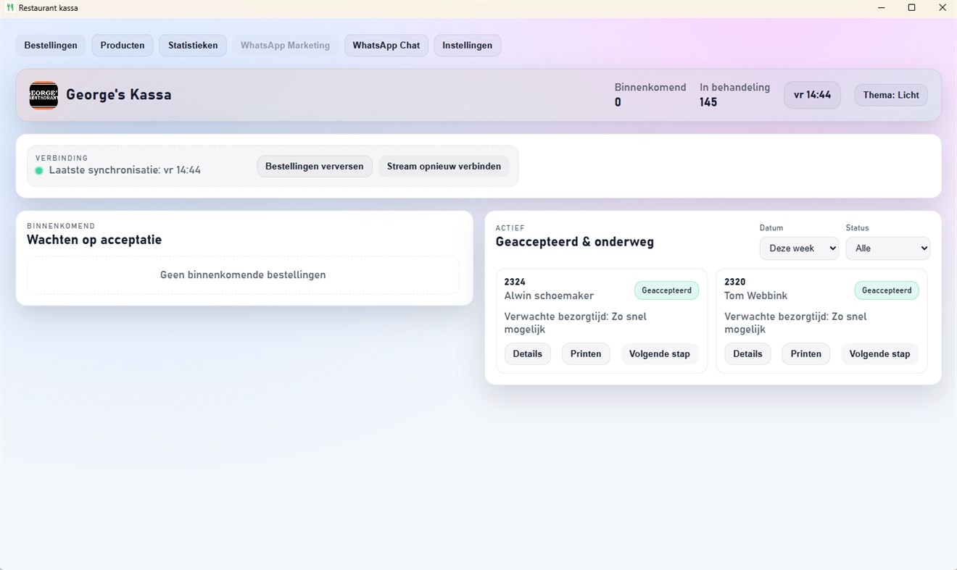The height and width of the screenshot is (570, 957).
Task: Click Volgende stap for order 2320
Action: pos(879,353)
